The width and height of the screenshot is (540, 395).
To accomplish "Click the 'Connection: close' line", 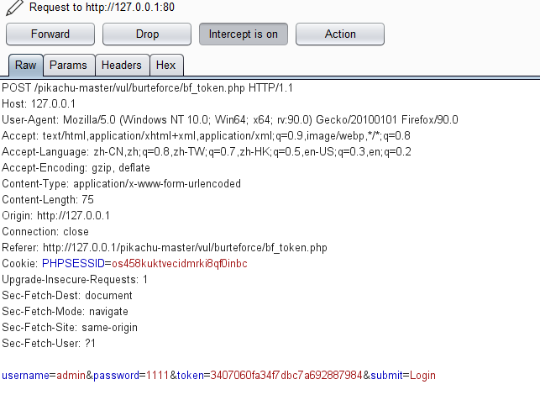I will tap(45, 232).
